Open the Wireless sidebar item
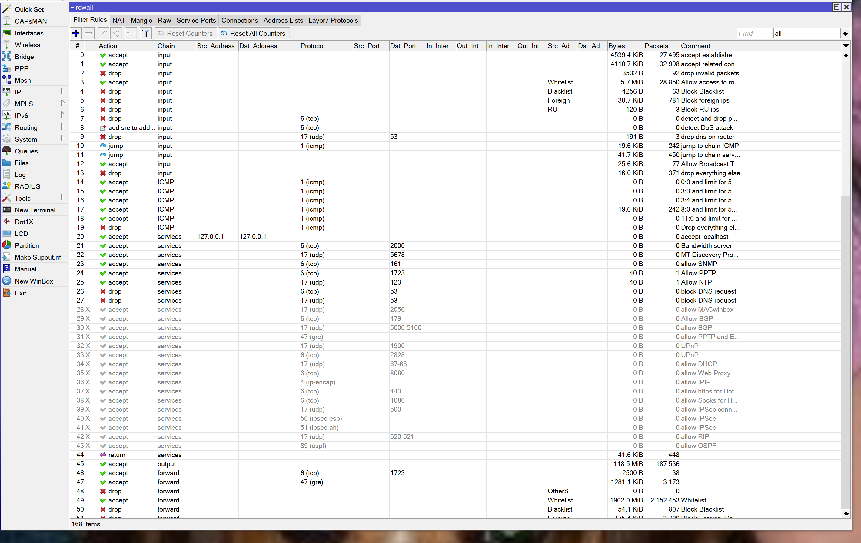Screen dimensions: 861x543 (27, 45)
